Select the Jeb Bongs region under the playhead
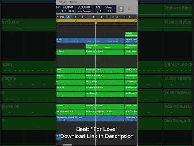Image resolution: width=194 pixels, height=146 pixels. [105, 94]
